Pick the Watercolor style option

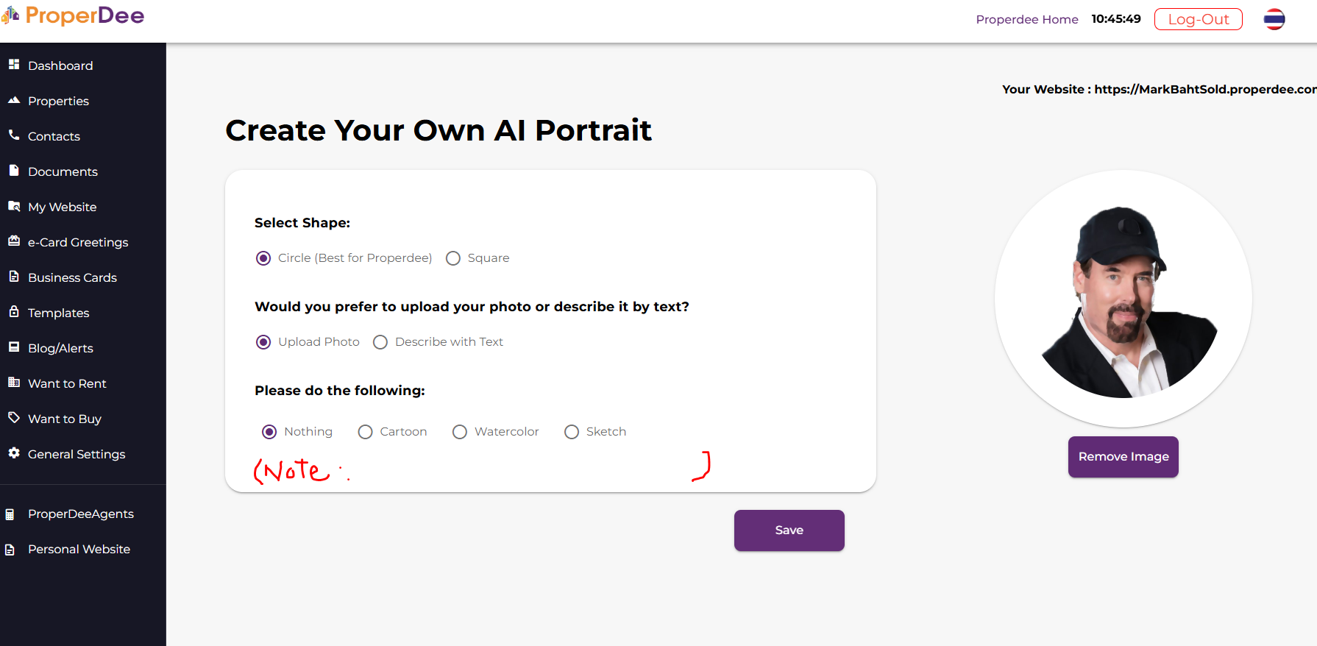pyautogui.click(x=460, y=432)
